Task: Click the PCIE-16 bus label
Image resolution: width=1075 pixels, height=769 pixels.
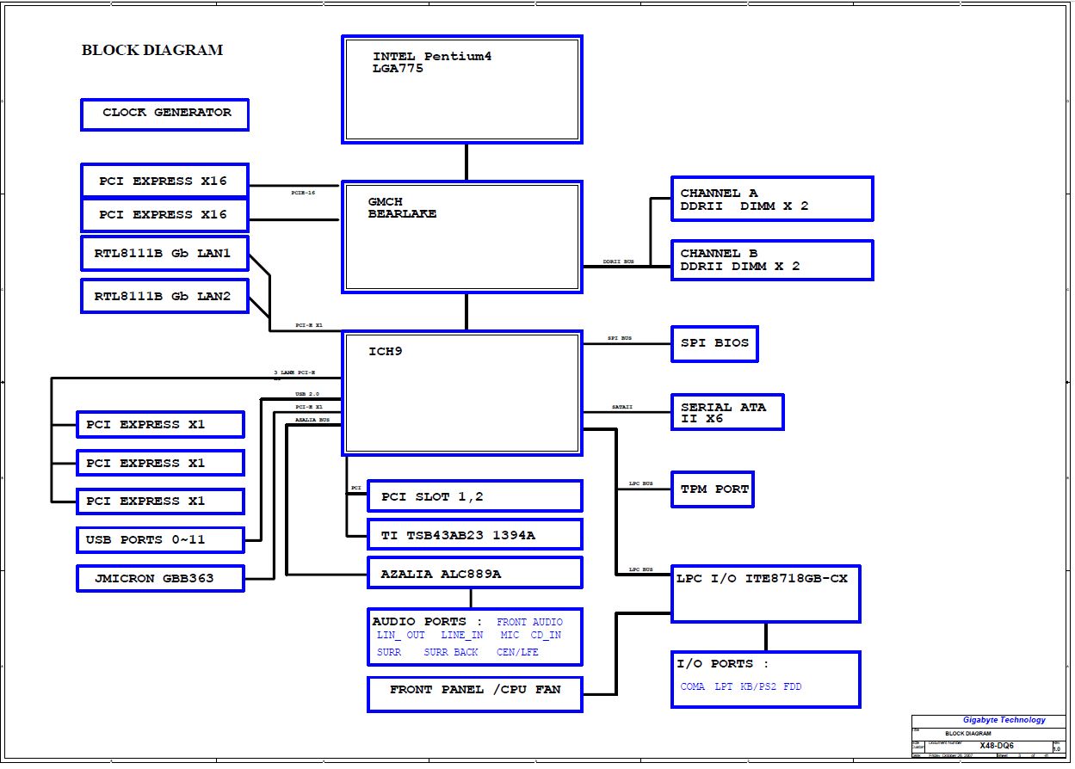Action: 303,193
